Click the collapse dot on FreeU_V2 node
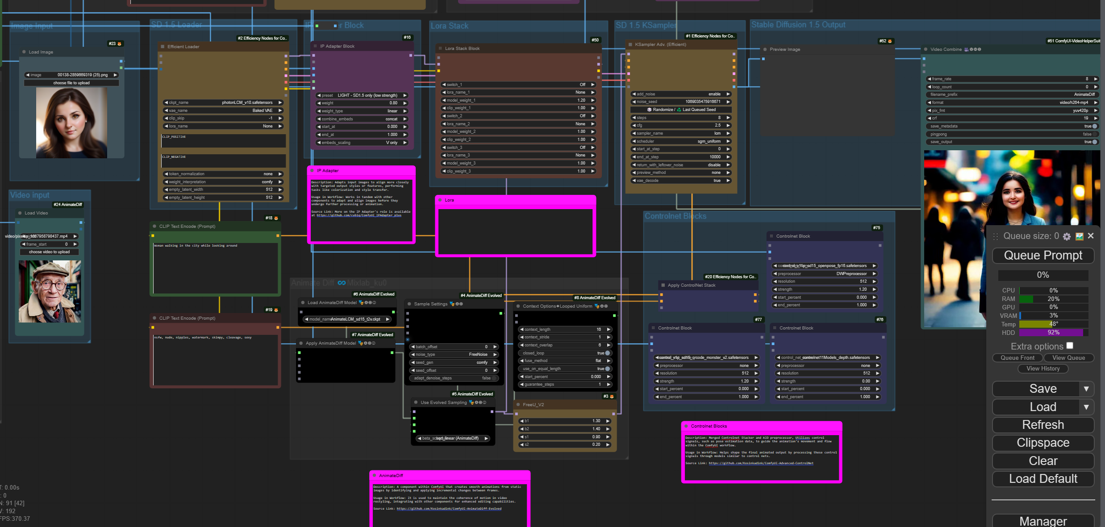The width and height of the screenshot is (1105, 527). pos(518,405)
